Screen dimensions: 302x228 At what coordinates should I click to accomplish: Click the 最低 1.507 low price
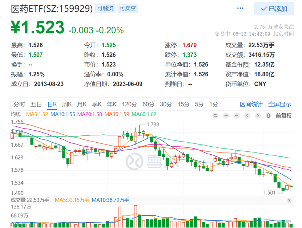[36, 55]
